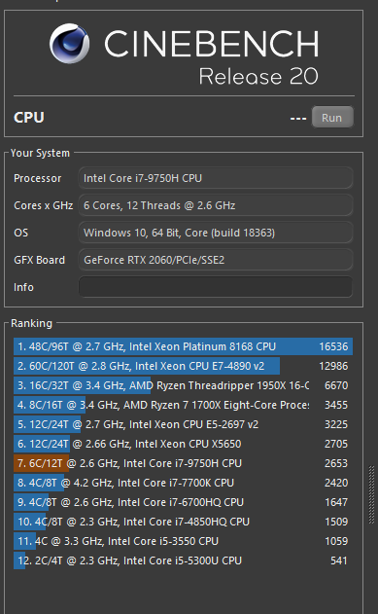Click the Run button for the CPU test
The image size is (378, 614).
pos(332,117)
